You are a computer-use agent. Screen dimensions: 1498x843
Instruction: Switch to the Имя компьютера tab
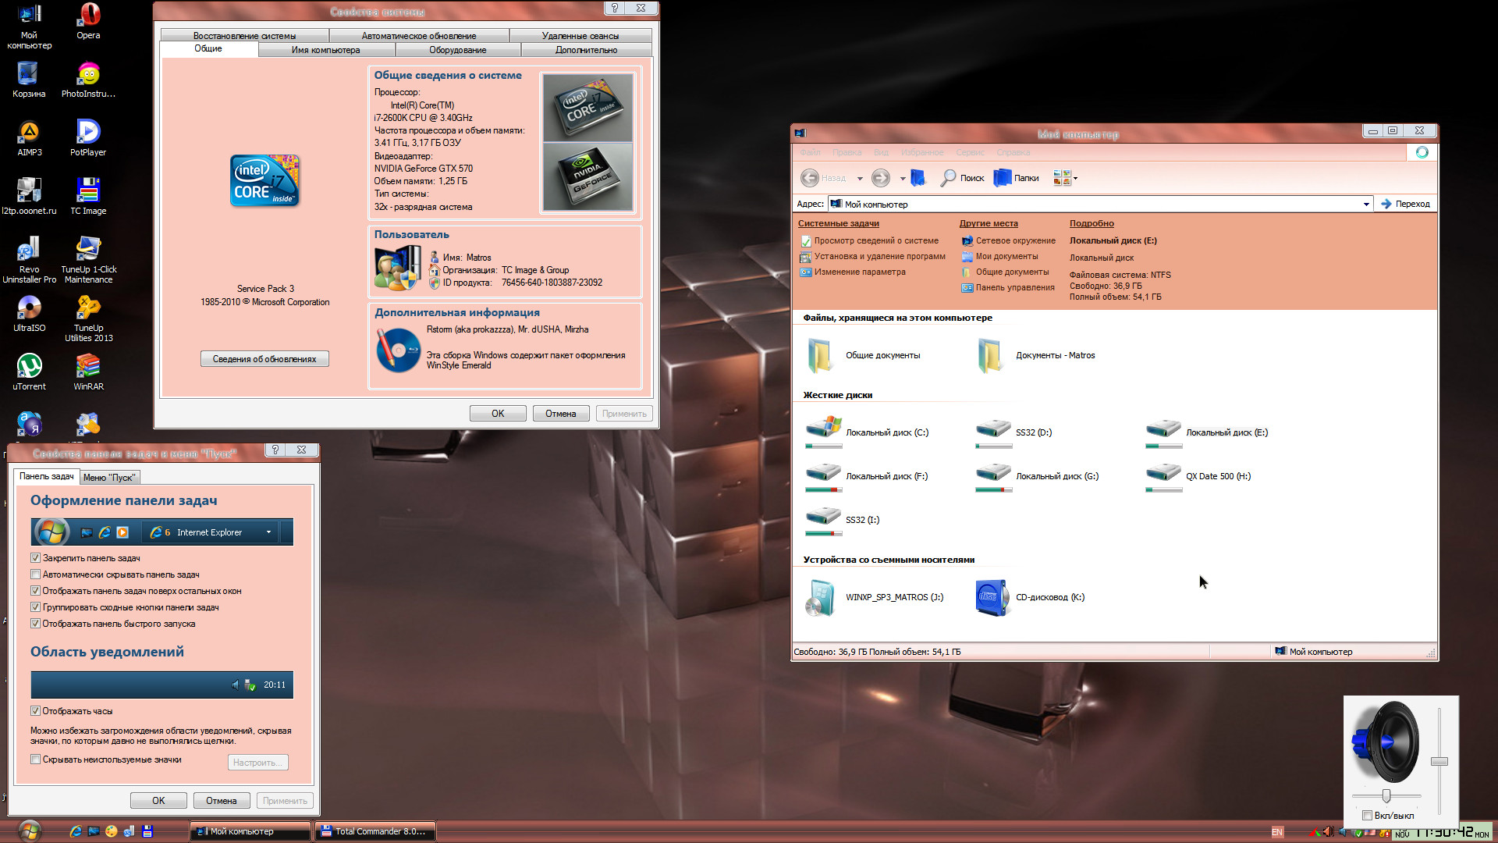pos(326,50)
